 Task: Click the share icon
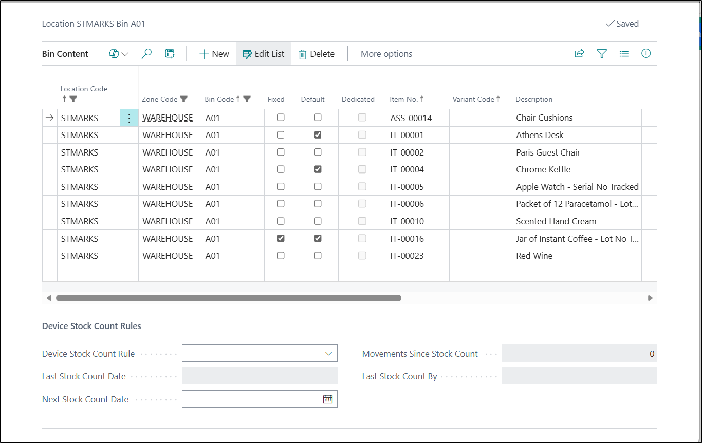[579, 54]
